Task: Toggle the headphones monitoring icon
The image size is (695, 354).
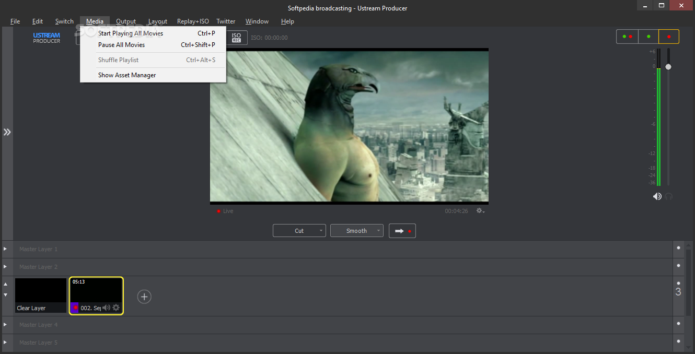Action: pos(668,196)
